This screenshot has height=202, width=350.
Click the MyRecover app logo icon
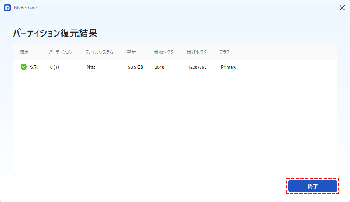point(7,8)
